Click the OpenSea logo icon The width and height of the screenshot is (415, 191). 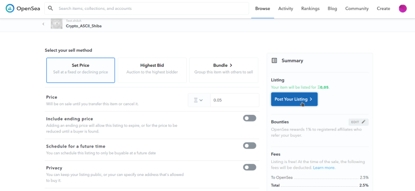pyautogui.click(x=10, y=8)
